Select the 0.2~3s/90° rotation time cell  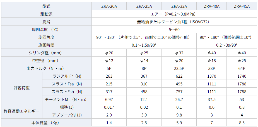pyautogui.click(x=227, y=45)
